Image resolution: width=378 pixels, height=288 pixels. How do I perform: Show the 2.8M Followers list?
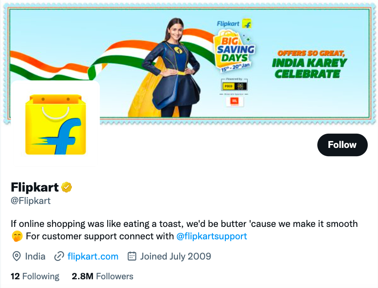[x=103, y=276]
